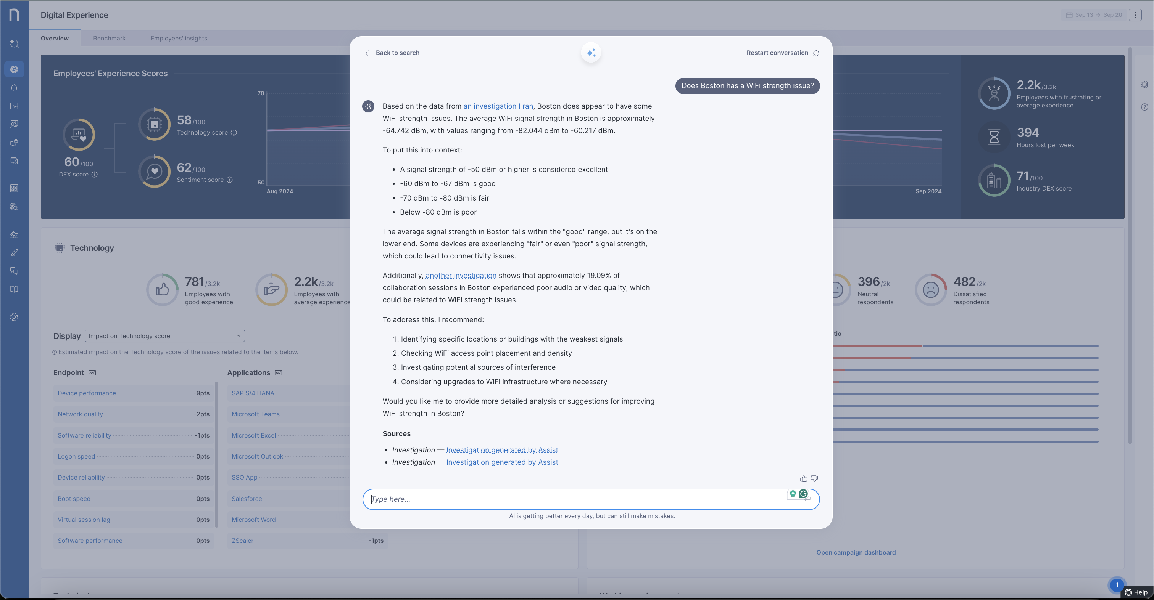Open the Investigation generated by Assist link

point(502,450)
